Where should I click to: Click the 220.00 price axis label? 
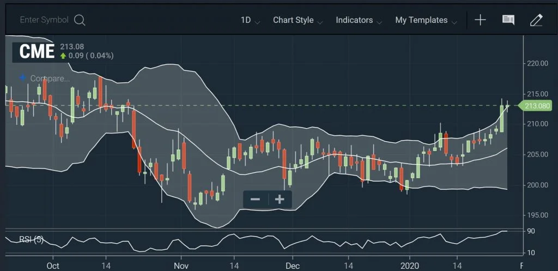point(536,63)
